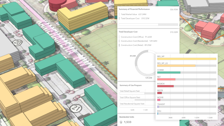Click the 680K axis tick label

[x=183, y=118]
